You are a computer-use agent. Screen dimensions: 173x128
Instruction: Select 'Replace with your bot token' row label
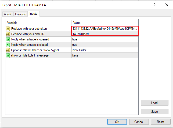(29, 29)
